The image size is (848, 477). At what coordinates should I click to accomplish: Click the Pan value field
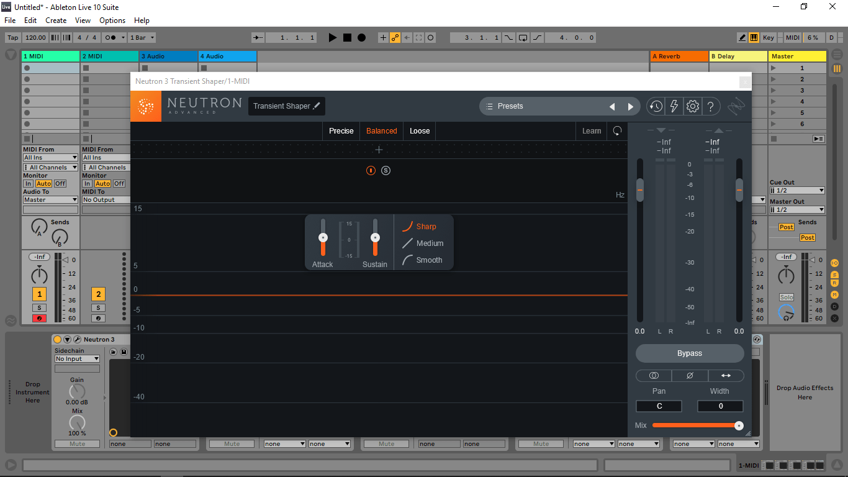point(659,406)
